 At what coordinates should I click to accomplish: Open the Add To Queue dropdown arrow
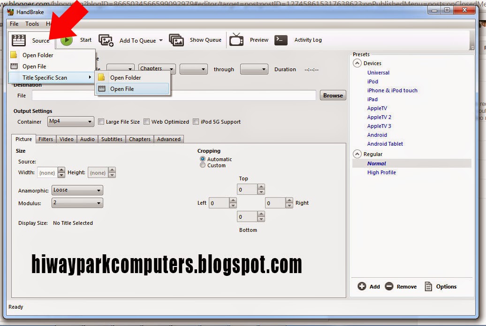point(161,41)
